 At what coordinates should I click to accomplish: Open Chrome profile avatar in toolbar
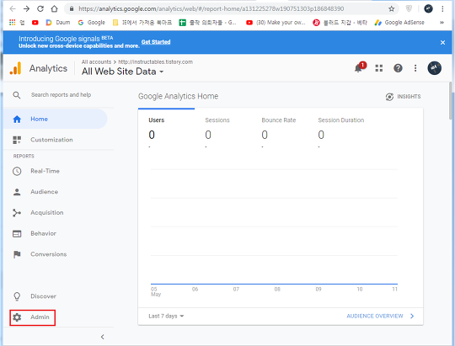coord(428,8)
